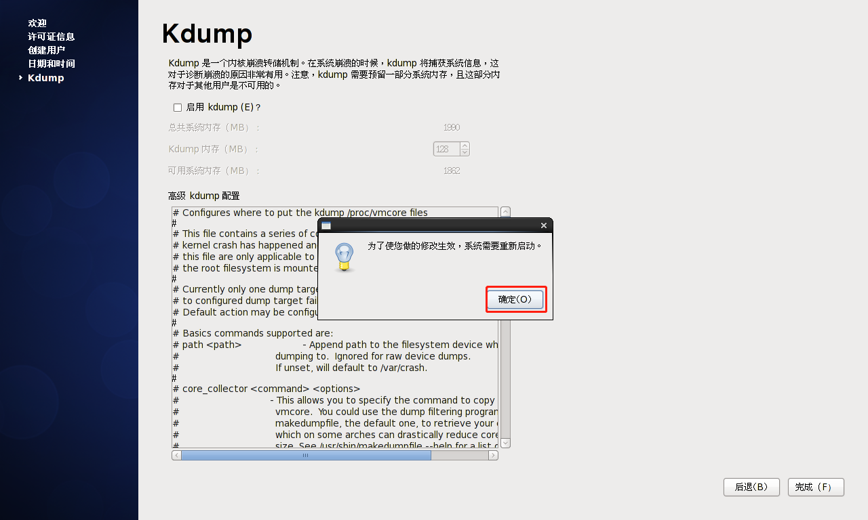Select 欢迎 in the sidebar step list
Image resolution: width=868 pixels, height=520 pixels.
(x=37, y=23)
